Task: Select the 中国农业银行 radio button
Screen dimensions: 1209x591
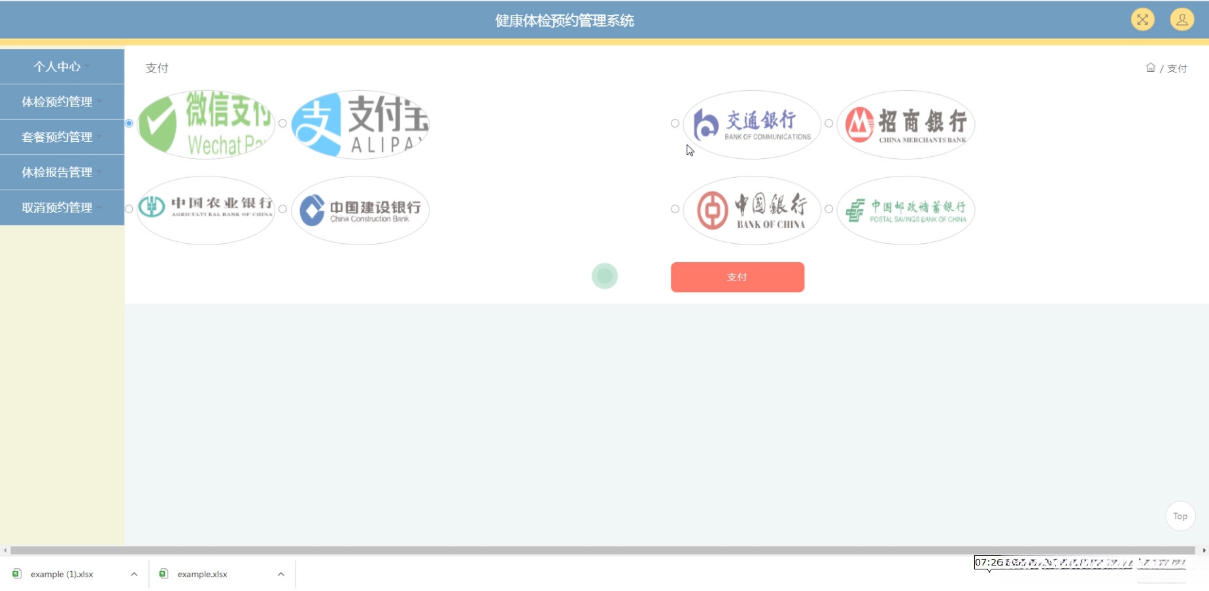Action: pos(129,209)
